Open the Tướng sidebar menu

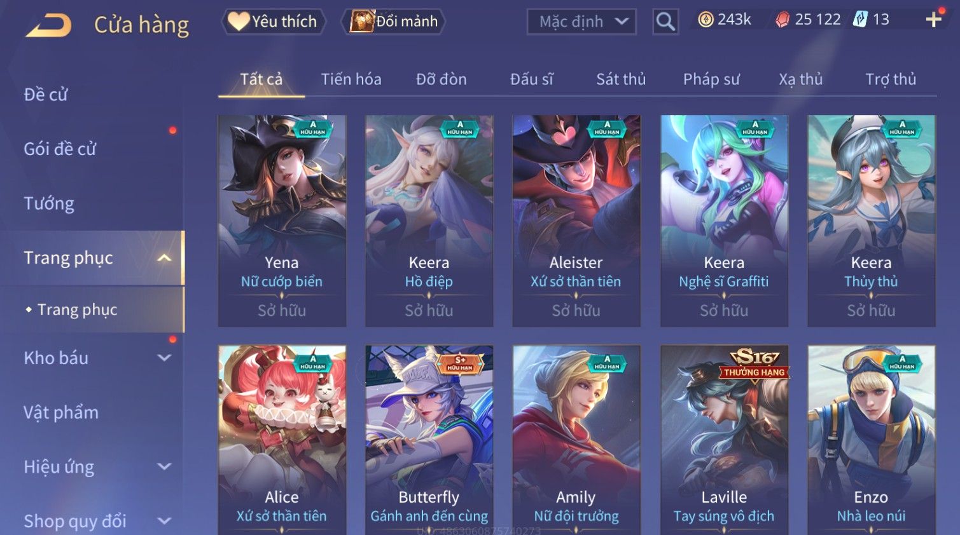click(x=49, y=203)
